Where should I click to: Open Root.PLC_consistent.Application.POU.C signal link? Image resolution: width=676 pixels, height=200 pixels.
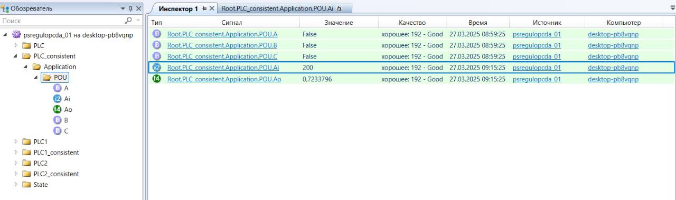pos(222,56)
